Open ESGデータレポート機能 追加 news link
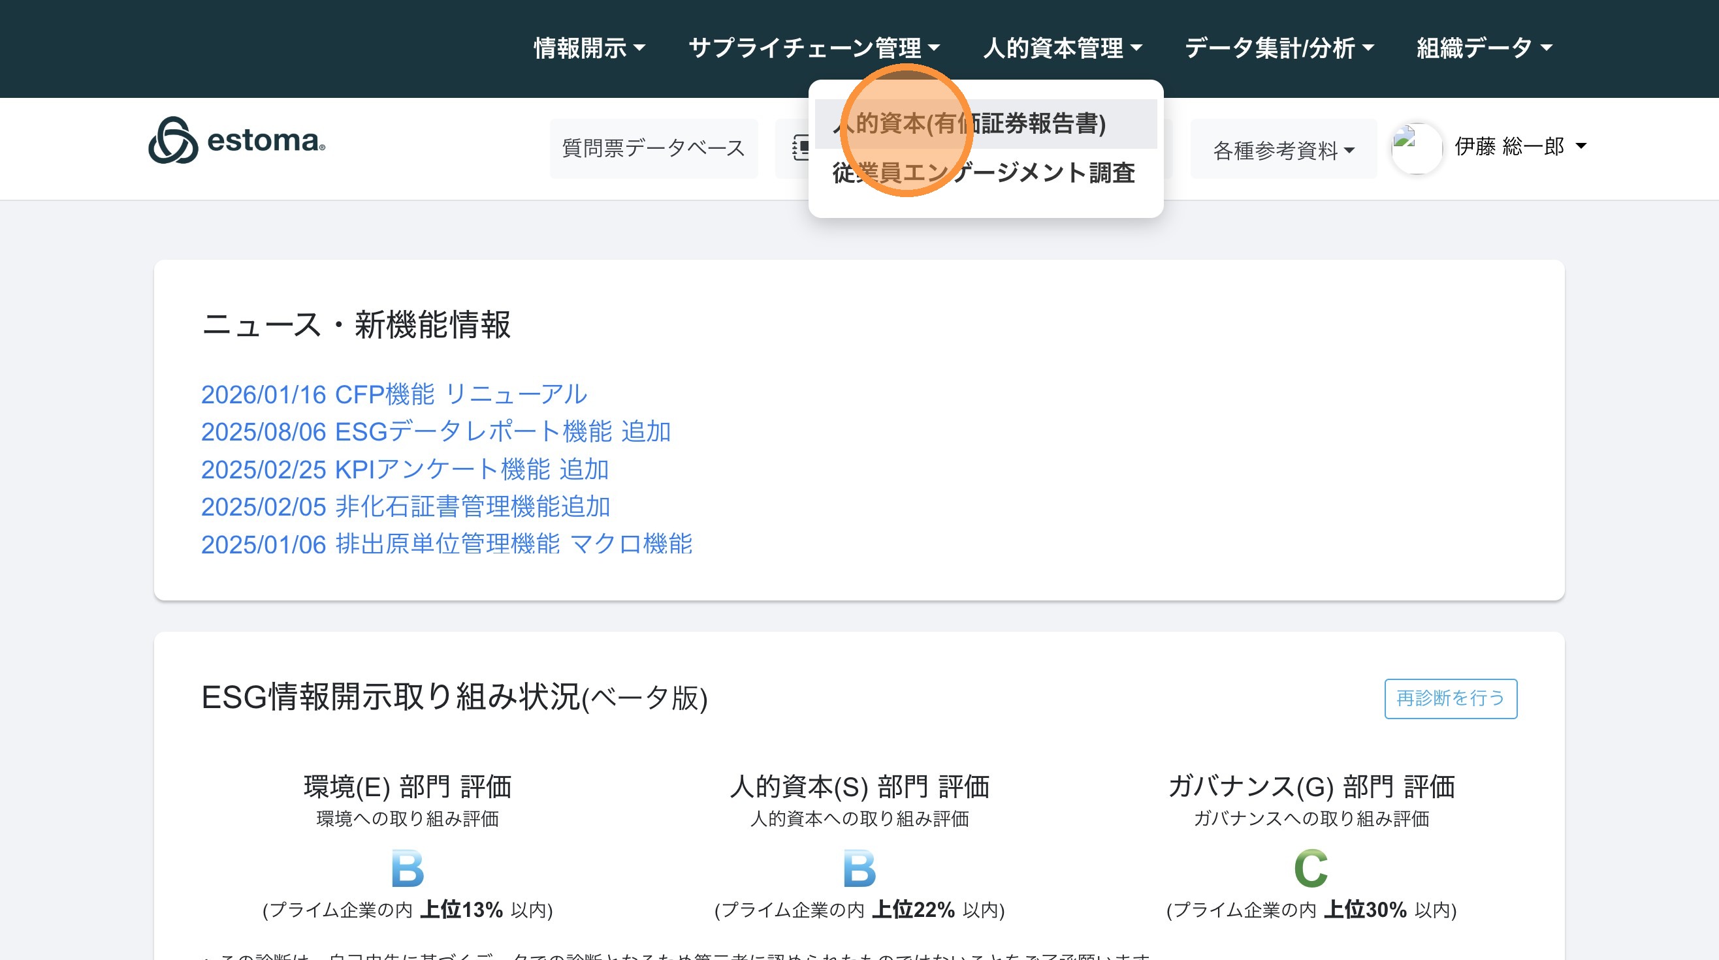1719x960 pixels. click(x=436, y=432)
